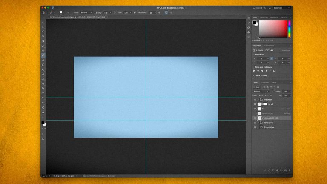Create a new layer icon

[285, 170]
